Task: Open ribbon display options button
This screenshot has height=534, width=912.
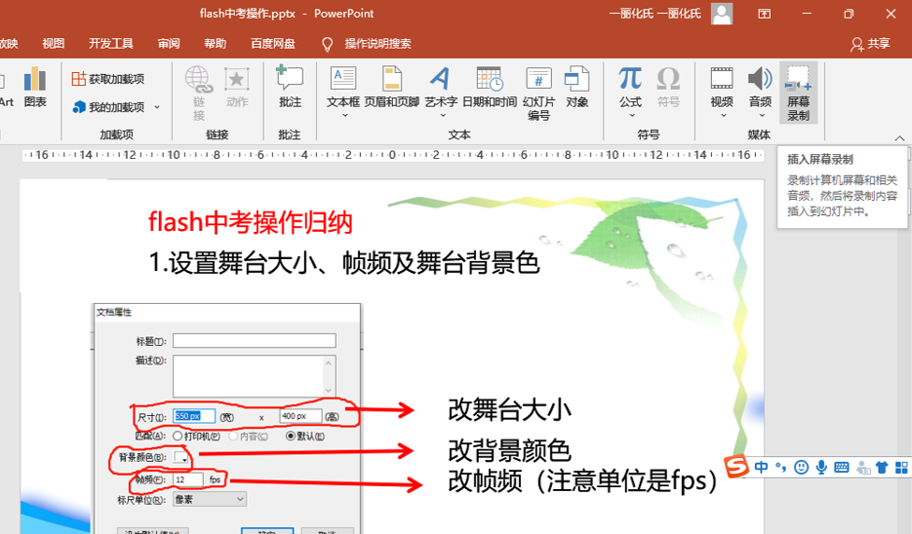Action: point(765,14)
